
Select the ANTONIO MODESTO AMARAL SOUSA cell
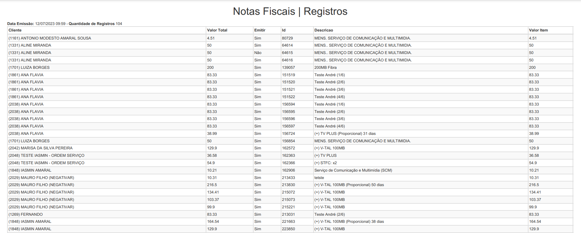click(x=50, y=38)
